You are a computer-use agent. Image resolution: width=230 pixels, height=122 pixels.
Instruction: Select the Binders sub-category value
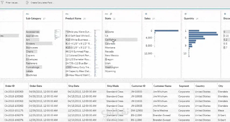coord(30,44)
